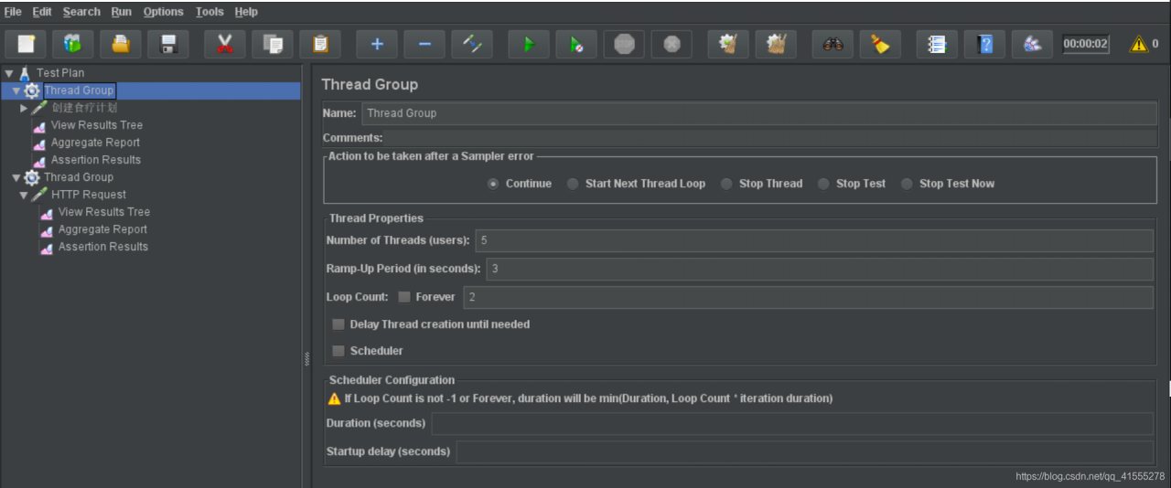
Task: Start the test with green arrow
Action: 529,44
